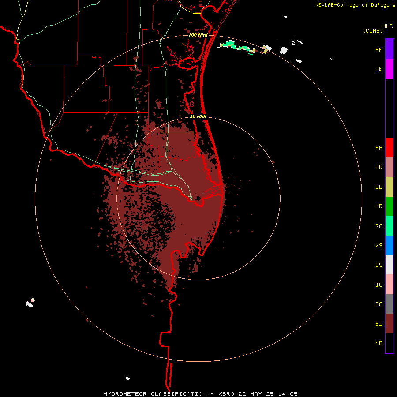Click the HA legend label
This screenshot has width=397, height=397.
(378, 147)
